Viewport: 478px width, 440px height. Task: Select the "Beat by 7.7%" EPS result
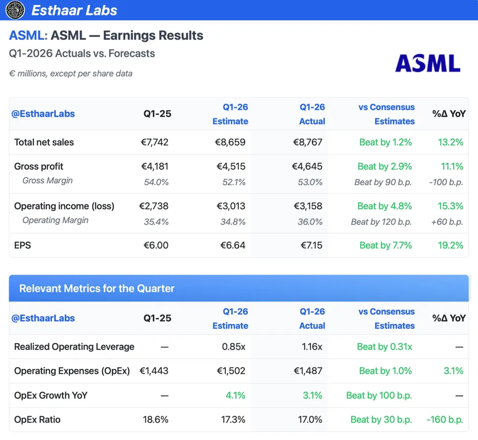[385, 245]
